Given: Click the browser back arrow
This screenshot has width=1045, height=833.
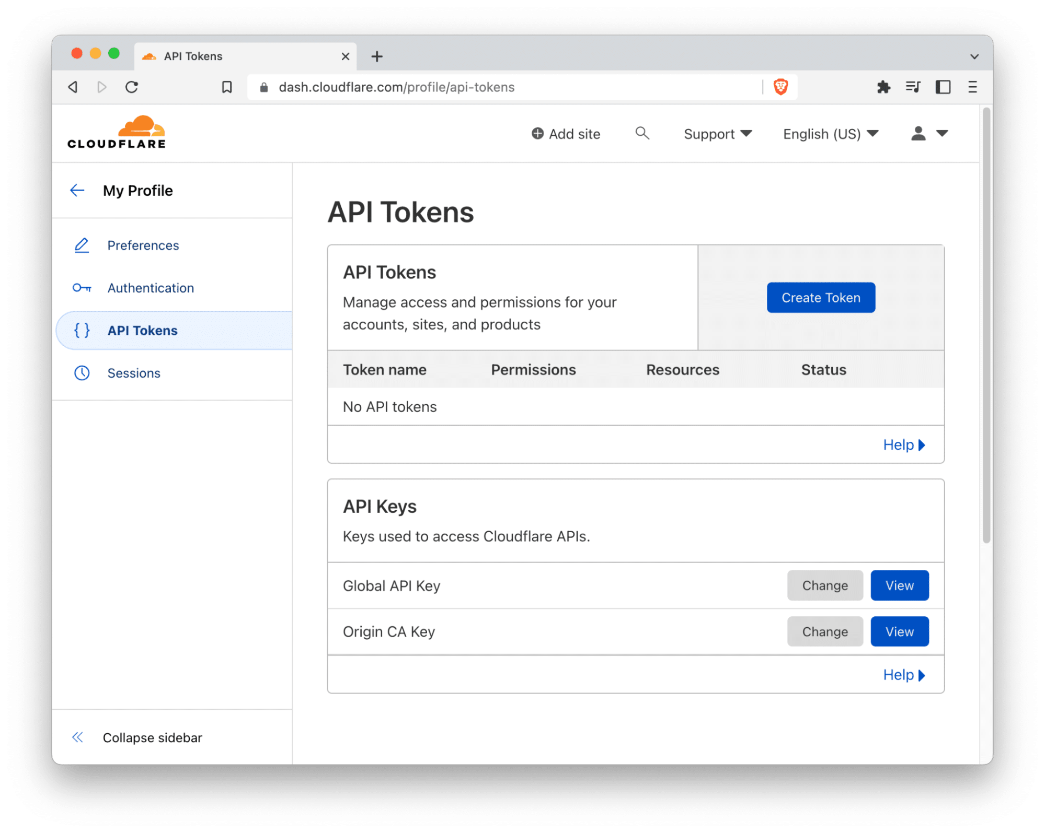Looking at the screenshot, I should pos(73,87).
